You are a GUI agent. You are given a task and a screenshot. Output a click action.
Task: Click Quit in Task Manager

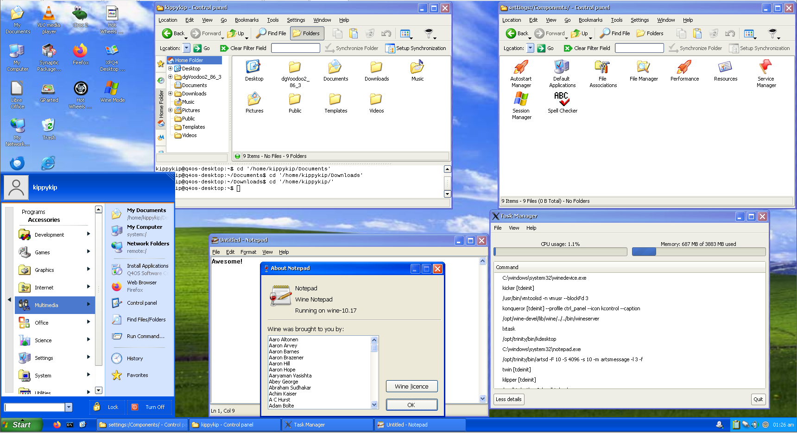[x=758, y=399]
